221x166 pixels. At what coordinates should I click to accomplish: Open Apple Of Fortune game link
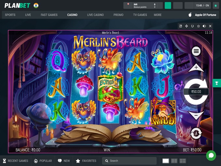(x=203, y=15)
